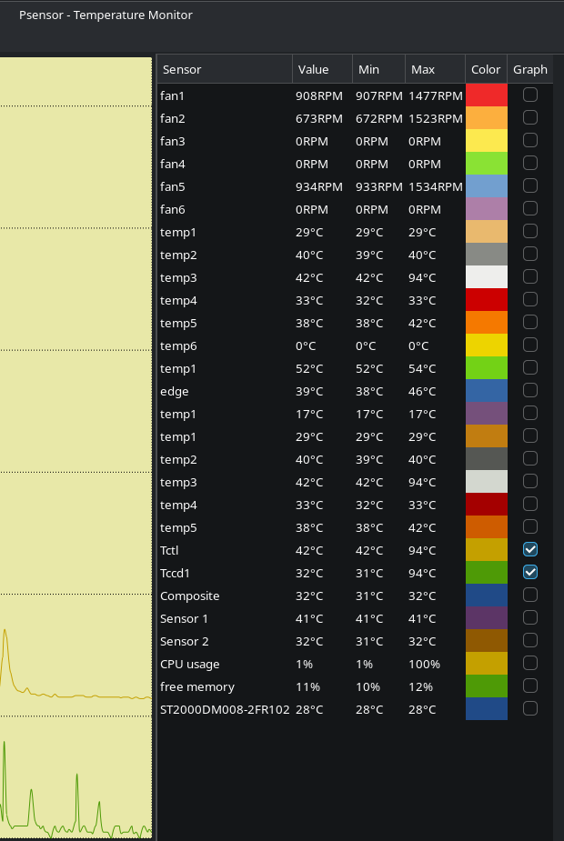Image resolution: width=564 pixels, height=841 pixels.
Task: Select the fan1 sensor row
Action: click(356, 95)
